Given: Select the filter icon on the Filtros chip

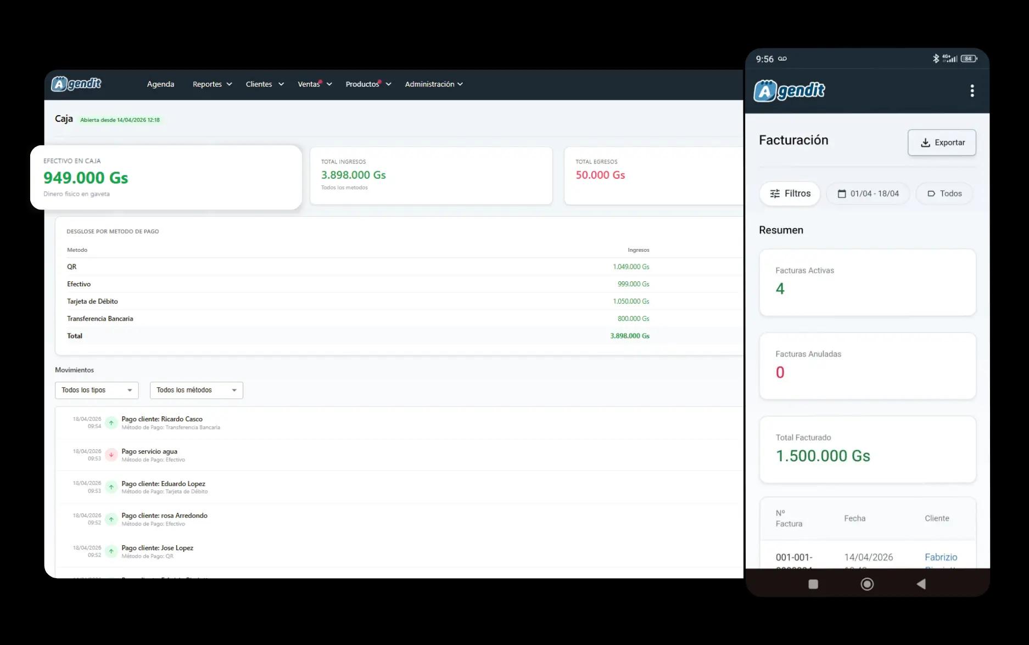Looking at the screenshot, I should tap(775, 193).
